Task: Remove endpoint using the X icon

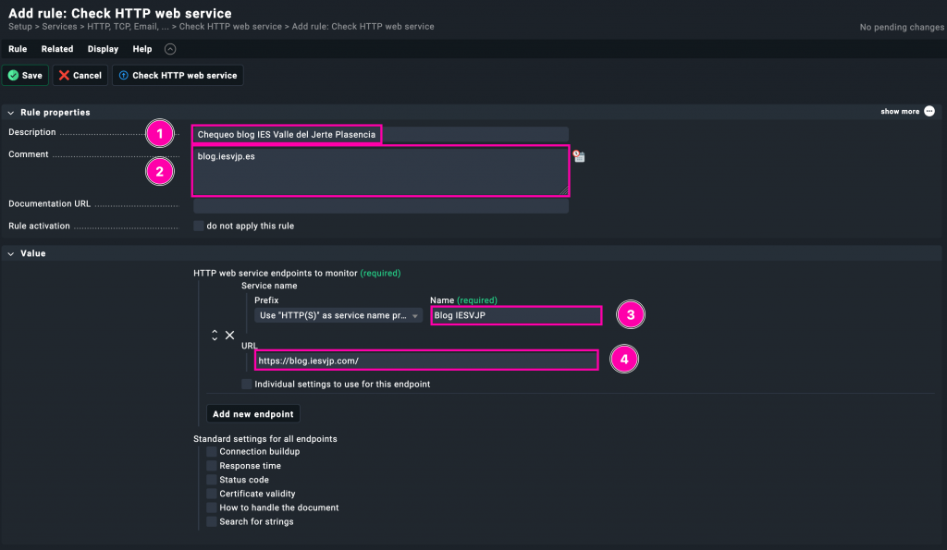Action: coord(230,335)
